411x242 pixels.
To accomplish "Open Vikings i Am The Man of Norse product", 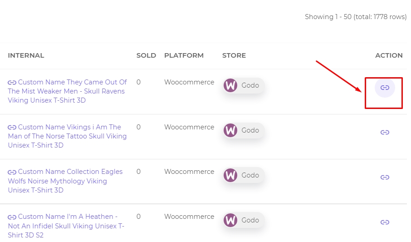I will pyautogui.click(x=67, y=136).
